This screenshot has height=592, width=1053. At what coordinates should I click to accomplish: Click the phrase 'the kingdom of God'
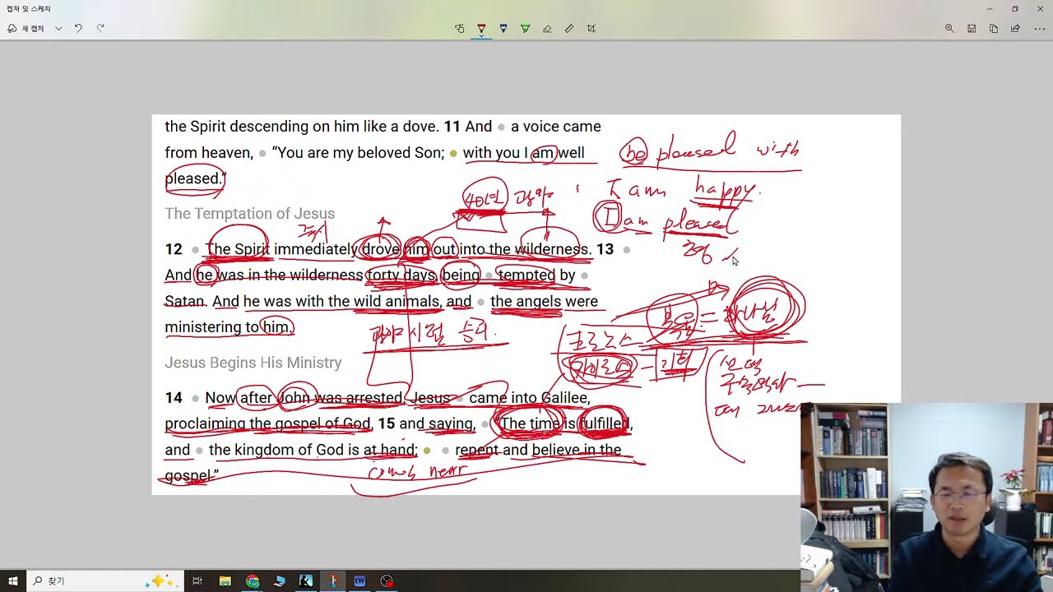click(x=276, y=450)
